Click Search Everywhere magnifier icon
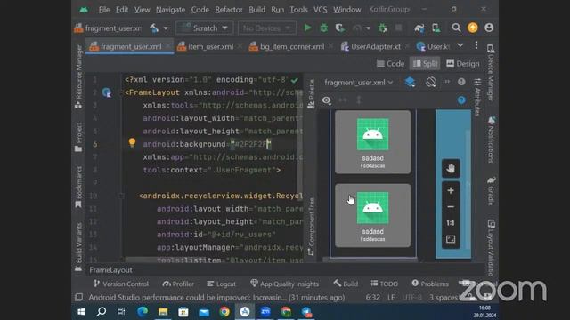This screenshot has width=570, height=320. pos(456,28)
